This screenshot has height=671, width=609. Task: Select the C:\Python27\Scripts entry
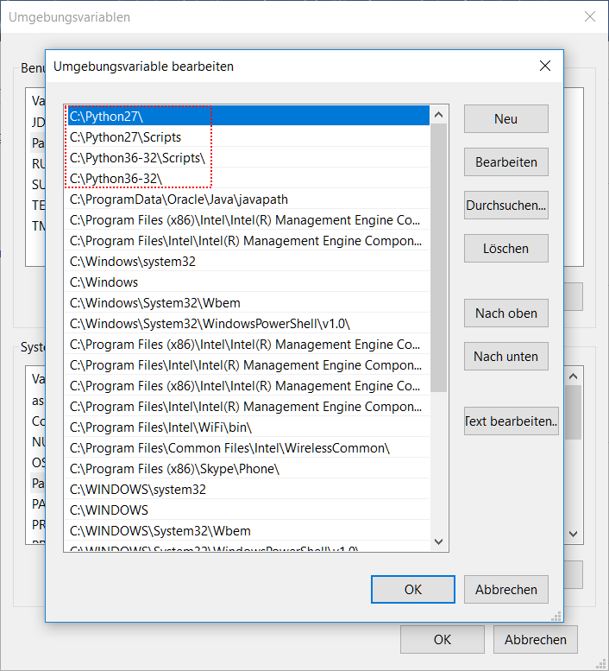point(126,137)
